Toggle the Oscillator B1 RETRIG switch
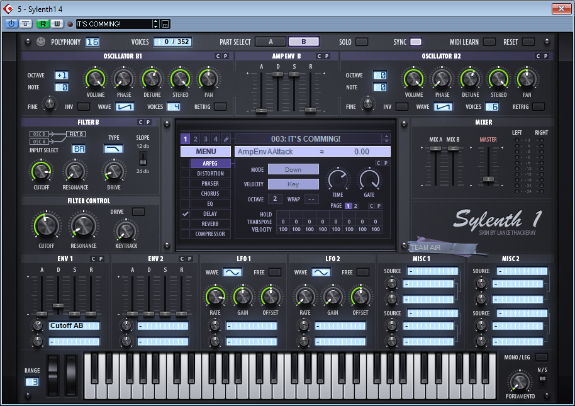 pos(220,107)
